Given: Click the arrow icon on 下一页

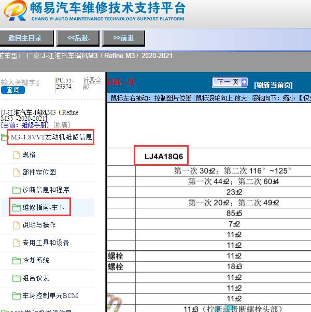Looking at the screenshot, I should point(244,82).
